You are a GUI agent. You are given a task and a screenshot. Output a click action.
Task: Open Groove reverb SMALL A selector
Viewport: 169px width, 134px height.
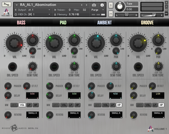tap(158, 115)
